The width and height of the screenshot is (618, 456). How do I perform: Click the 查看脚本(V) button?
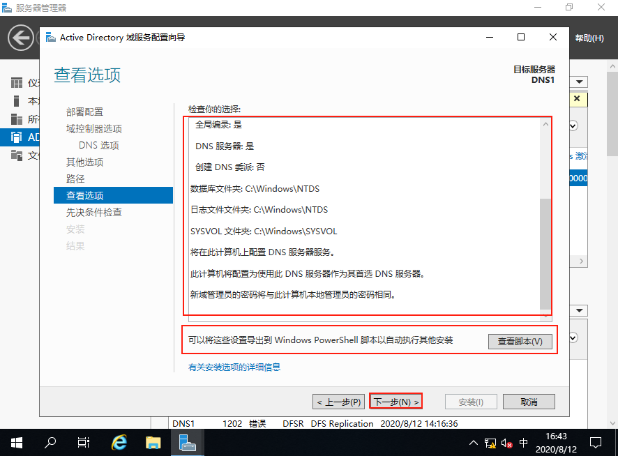(520, 342)
